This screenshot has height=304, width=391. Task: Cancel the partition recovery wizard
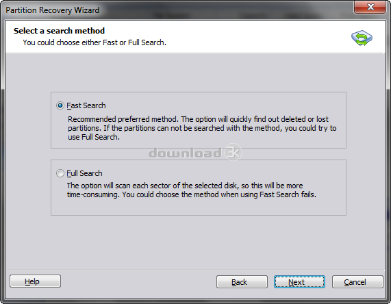pyautogui.click(x=357, y=282)
